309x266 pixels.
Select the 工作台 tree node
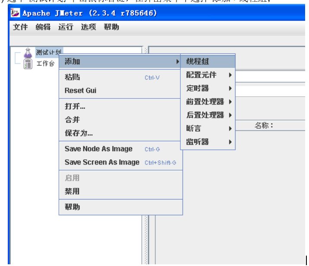(x=45, y=64)
